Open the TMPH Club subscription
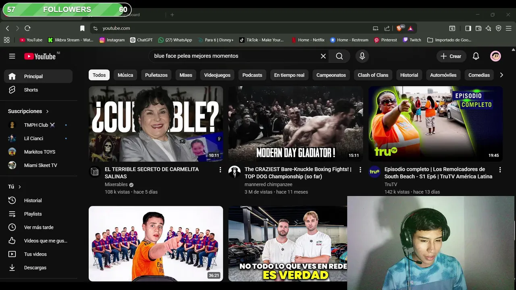The height and width of the screenshot is (290, 516). tap(38, 125)
